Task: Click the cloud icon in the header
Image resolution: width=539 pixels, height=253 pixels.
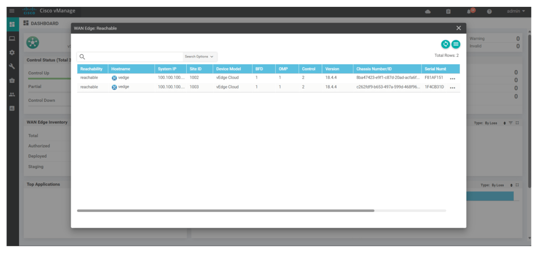Action: click(x=428, y=11)
